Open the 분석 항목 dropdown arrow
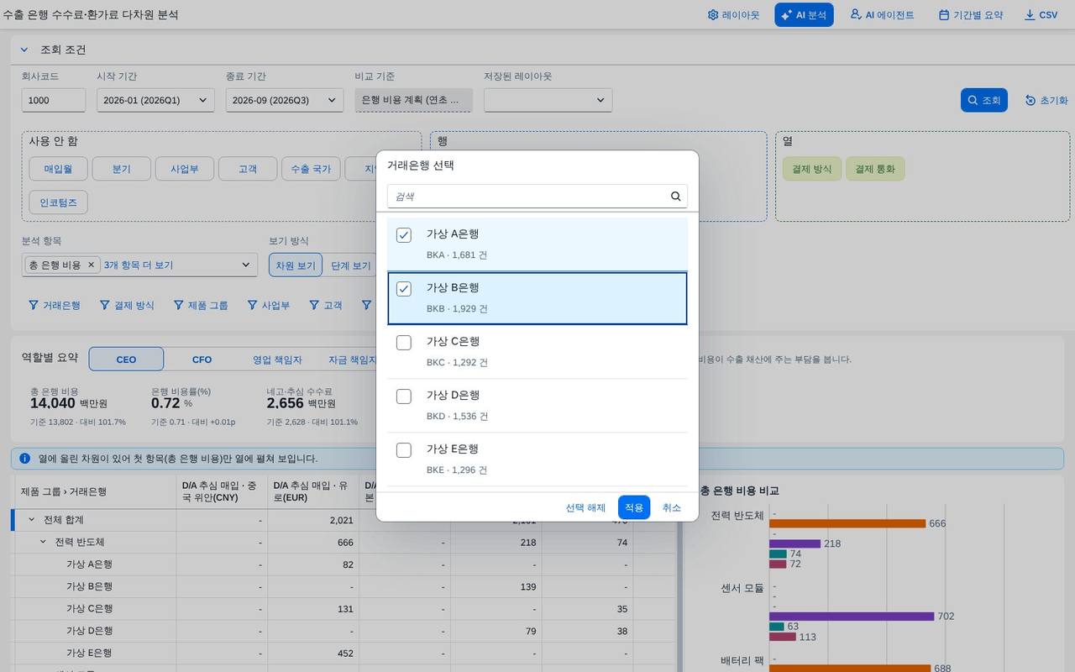The image size is (1075, 672). (246, 265)
